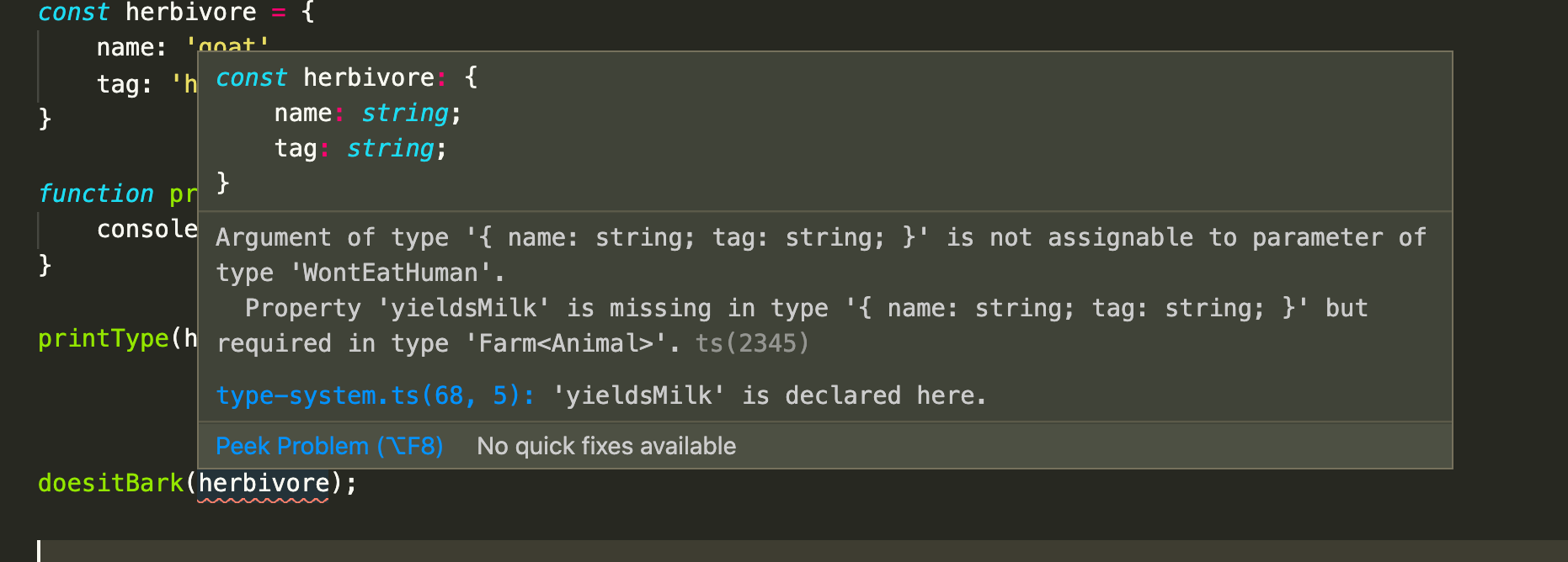
Task: Click the function keyword in the code
Action: pyautogui.click(x=96, y=193)
